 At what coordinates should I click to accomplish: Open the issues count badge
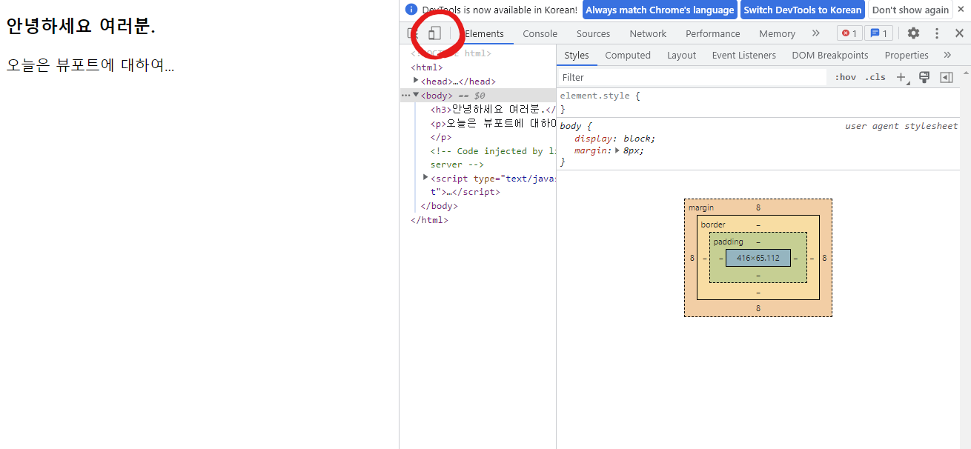(878, 33)
